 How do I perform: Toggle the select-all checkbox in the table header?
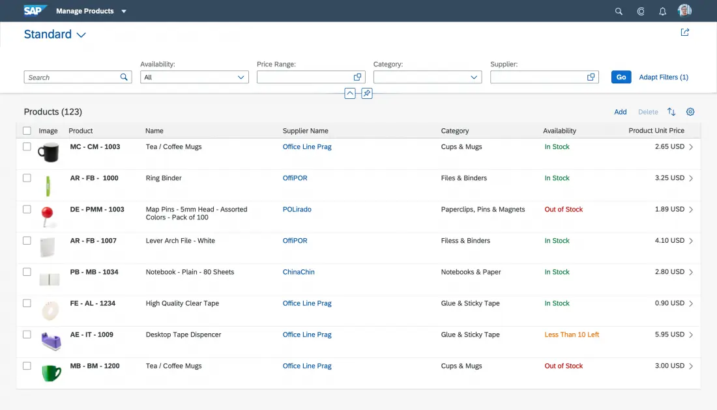(x=27, y=130)
